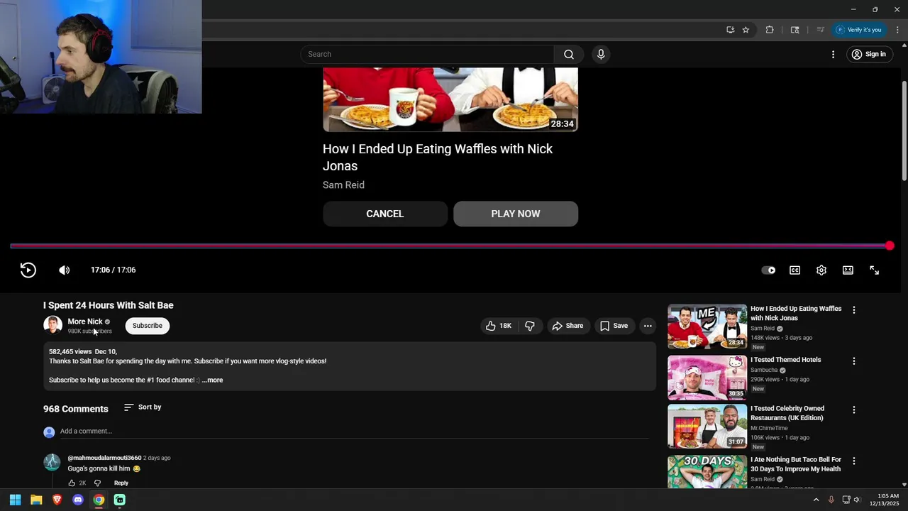This screenshot has width=908, height=511.
Task: Open title I Ate Nothing But Taco Bell
Action: (x=796, y=464)
